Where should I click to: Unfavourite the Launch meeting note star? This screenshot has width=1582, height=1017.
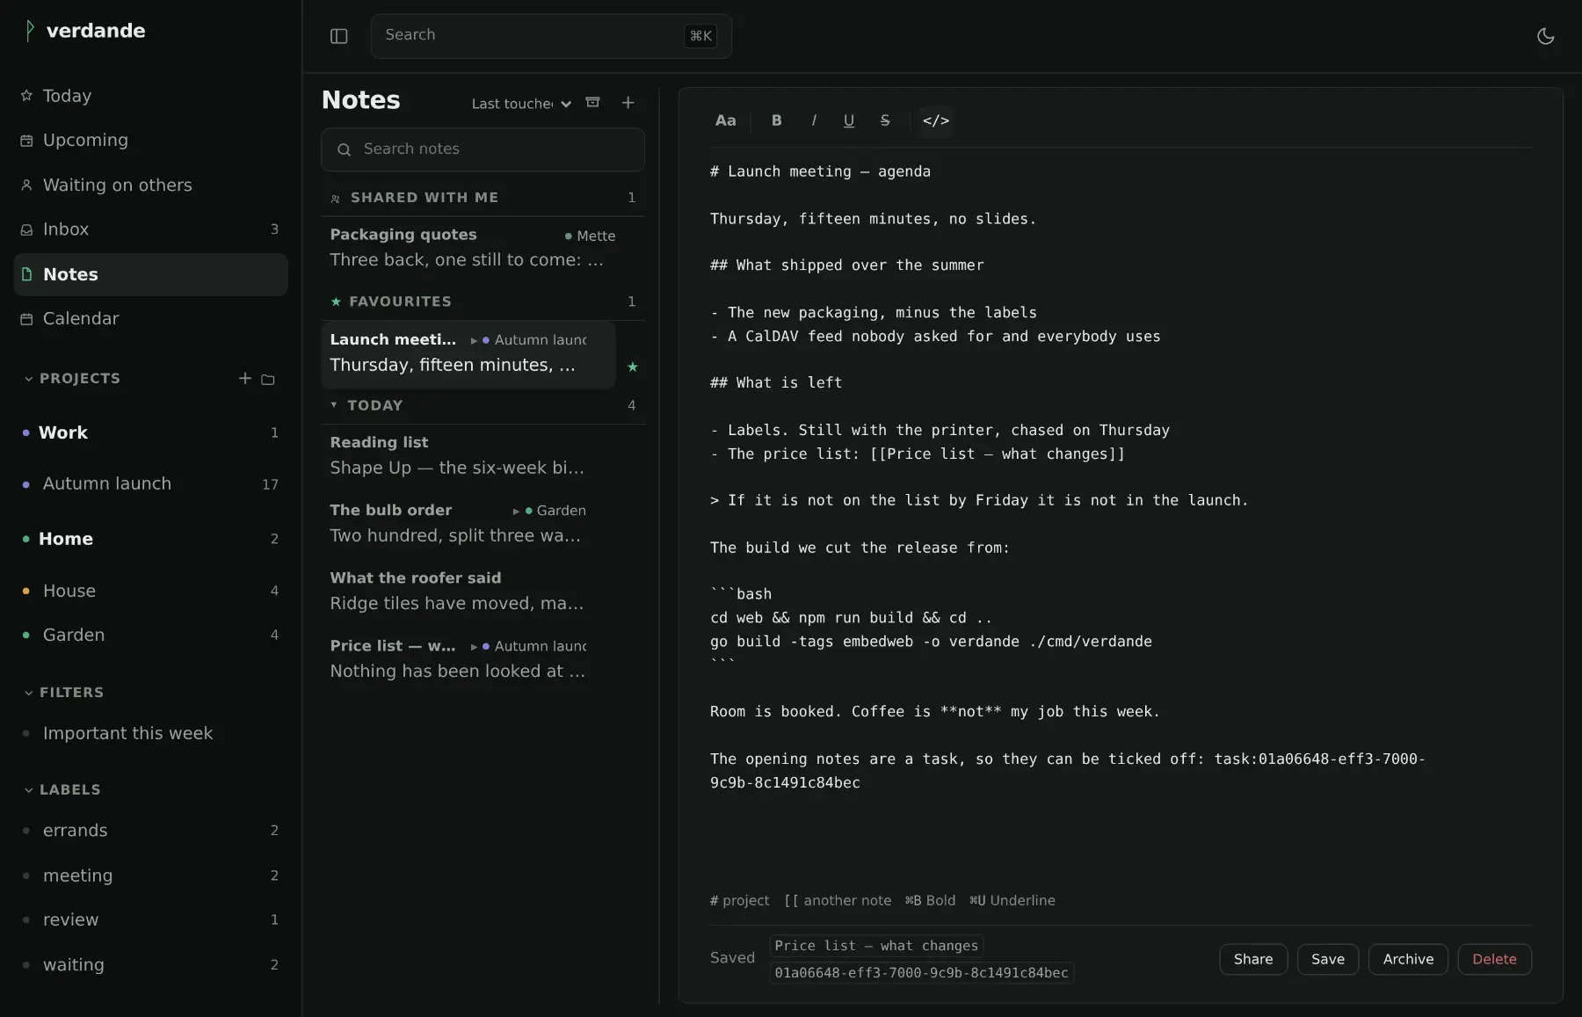click(x=632, y=367)
